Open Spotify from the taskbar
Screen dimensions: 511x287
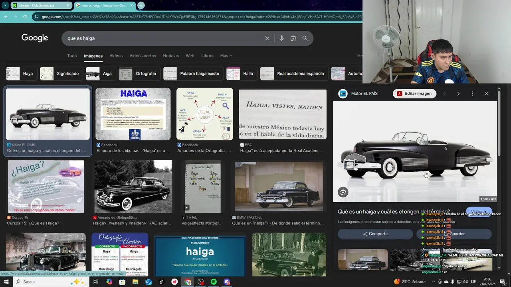pos(214,282)
